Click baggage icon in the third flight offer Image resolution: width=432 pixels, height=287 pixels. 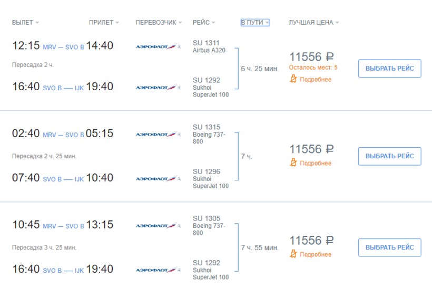point(293,254)
